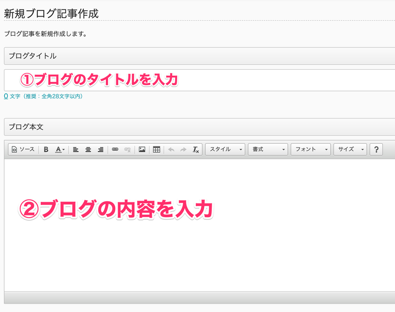Viewport: 395px width, 312px height.
Task: Click the ブログタイトル section header
Action: tap(200, 56)
